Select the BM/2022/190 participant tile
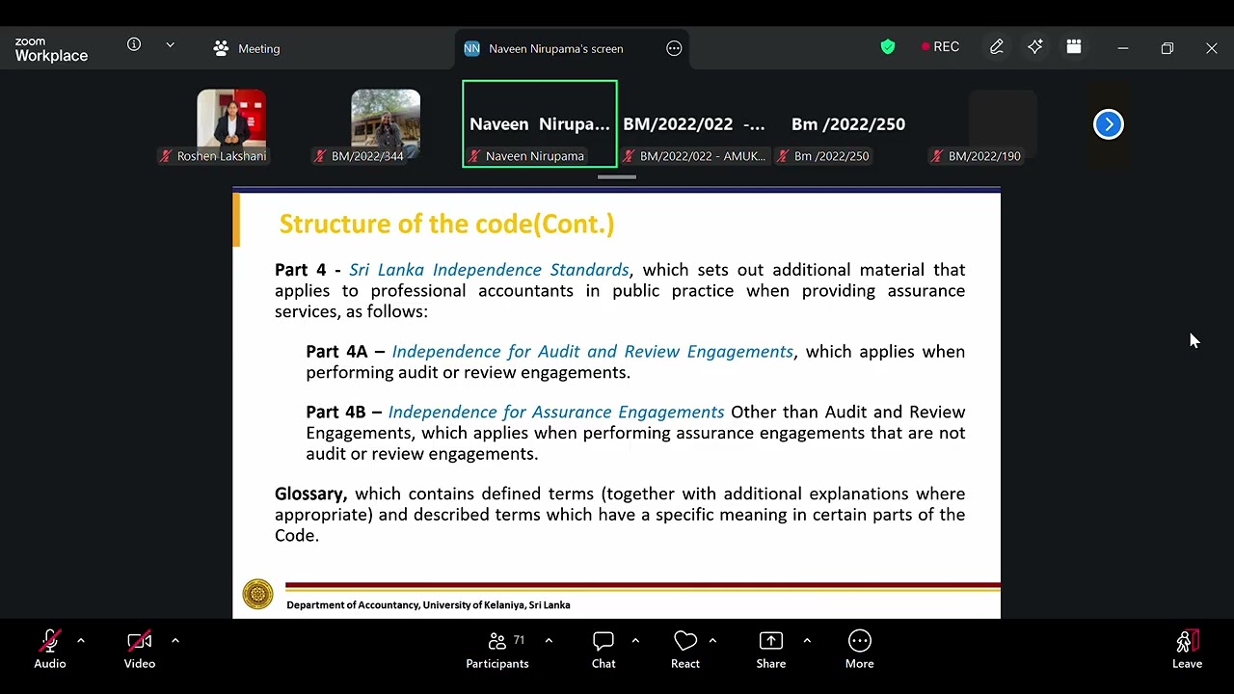Screen dimensions: 1234x694 [1003, 126]
